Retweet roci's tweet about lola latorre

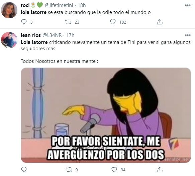pyautogui.click(x=68, y=22)
